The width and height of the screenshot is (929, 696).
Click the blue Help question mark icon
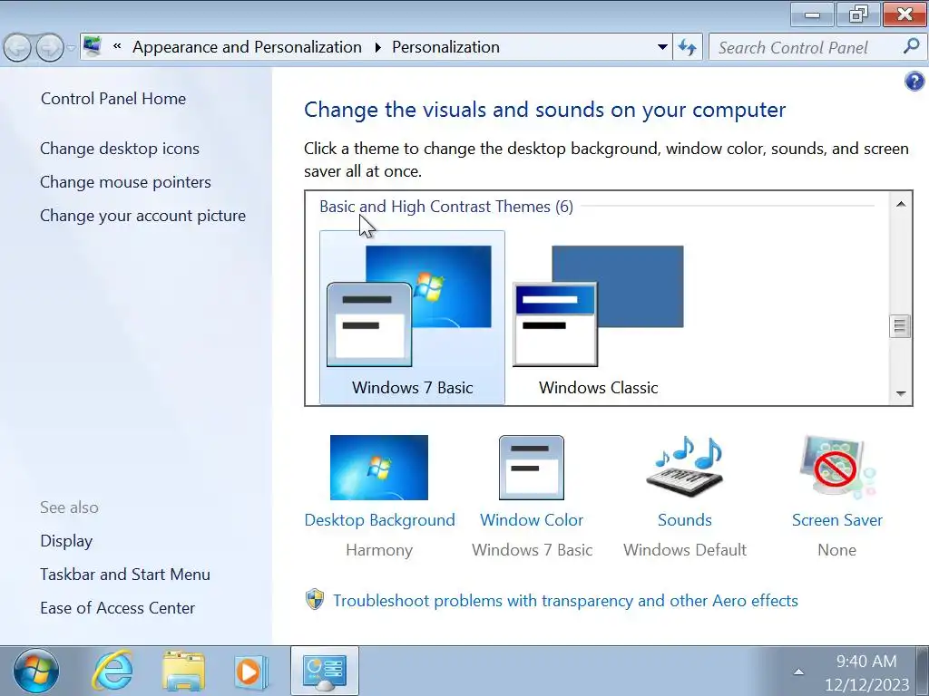pos(914,81)
